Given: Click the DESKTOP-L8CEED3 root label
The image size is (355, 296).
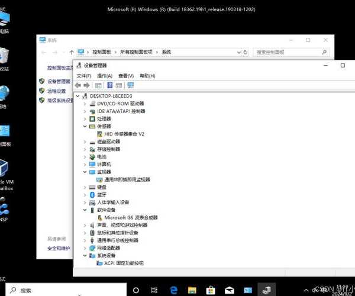Looking at the screenshot, I should [111, 96].
